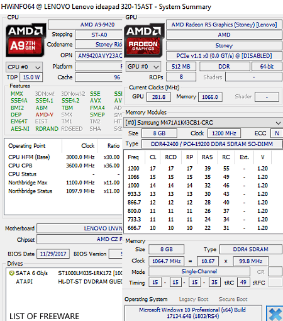Click the 99.8 MHz base clock field

[x=251, y=261]
